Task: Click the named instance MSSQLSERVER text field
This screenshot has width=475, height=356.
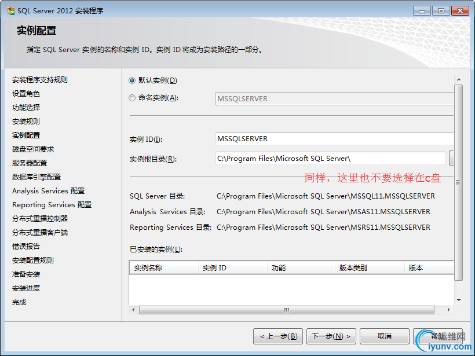Action: point(334,98)
